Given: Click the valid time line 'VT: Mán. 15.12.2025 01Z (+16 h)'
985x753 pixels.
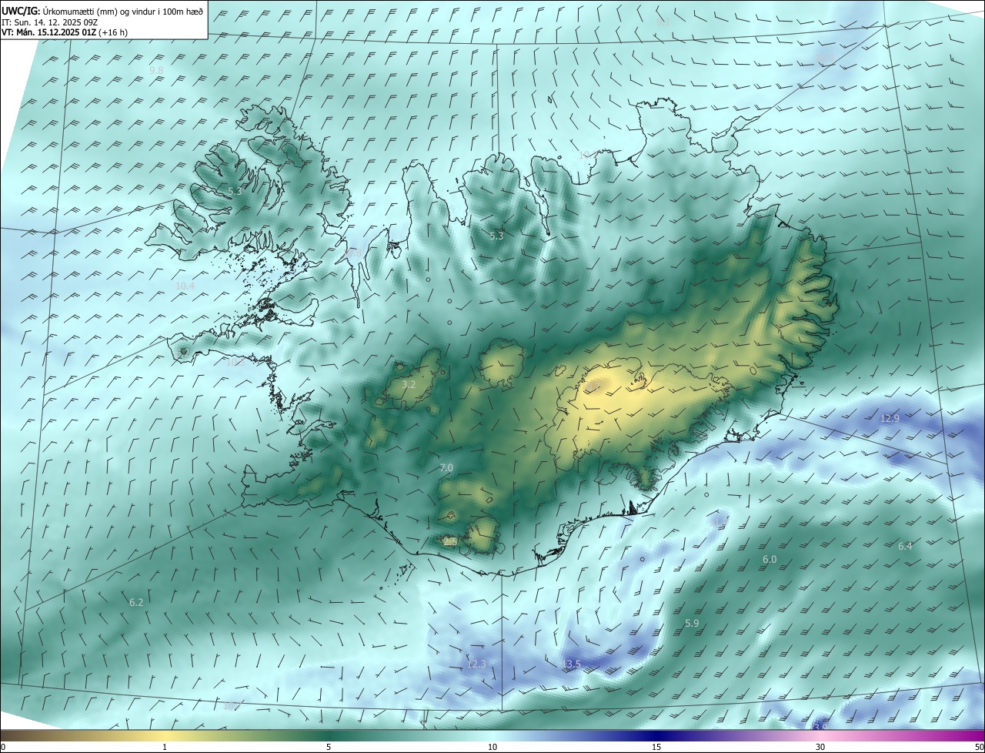Looking at the screenshot, I should 65,32.
